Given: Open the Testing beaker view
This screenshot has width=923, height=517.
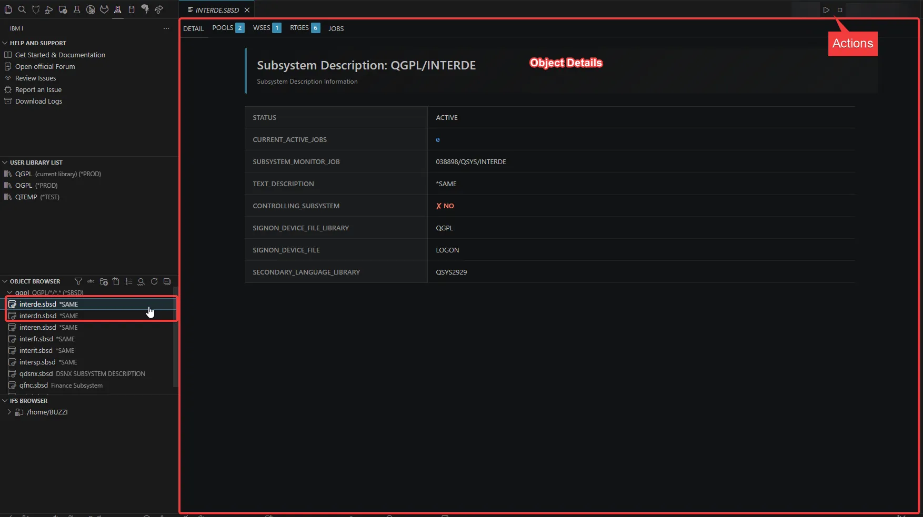Looking at the screenshot, I should coord(77,9).
